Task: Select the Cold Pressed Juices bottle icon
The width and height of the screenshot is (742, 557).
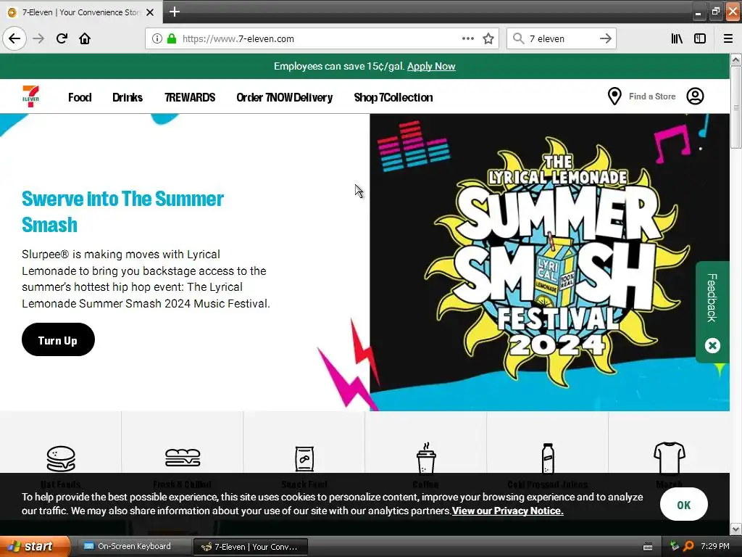Action: click(x=548, y=458)
